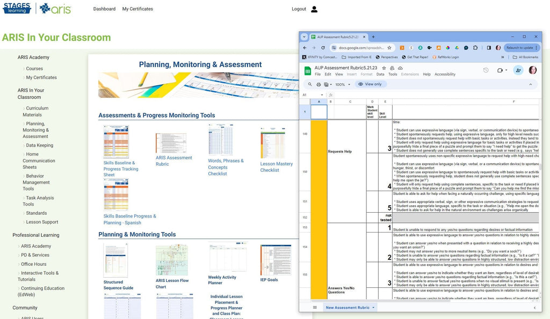Open New Assessment Rubric sheet tab menu
This screenshot has height=319, width=550.
(x=373, y=307)
